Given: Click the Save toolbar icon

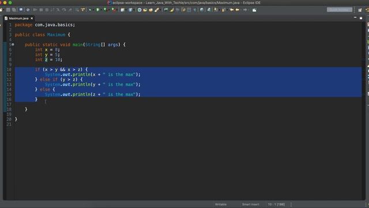Looking at the screenshot, I should pyautogui.click(x=8, y=10).
